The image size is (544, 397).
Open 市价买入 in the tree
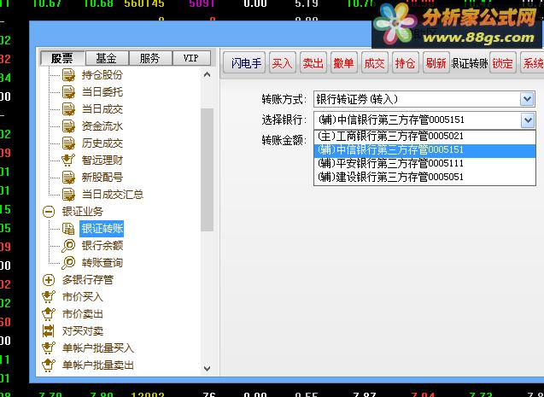pyautogui.click(x=83, y=297)
